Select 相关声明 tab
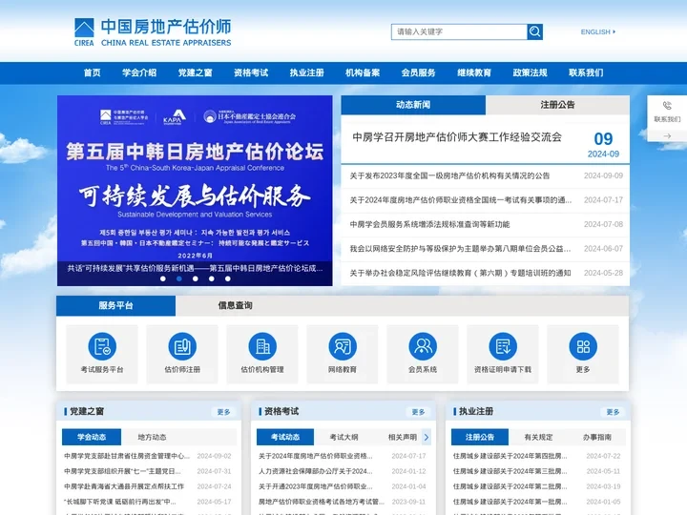Image resolution: width=687 pixels, height=515 pixels. point(403,437)
